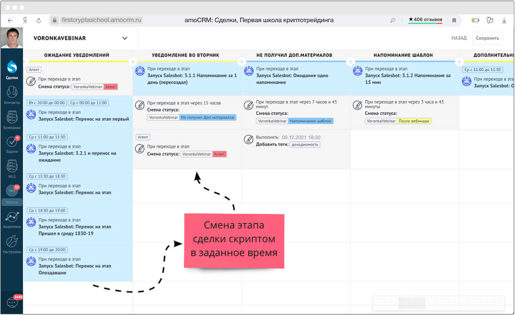Click Ср с 11:00 до 15:30 time tag

pos(47,137)
